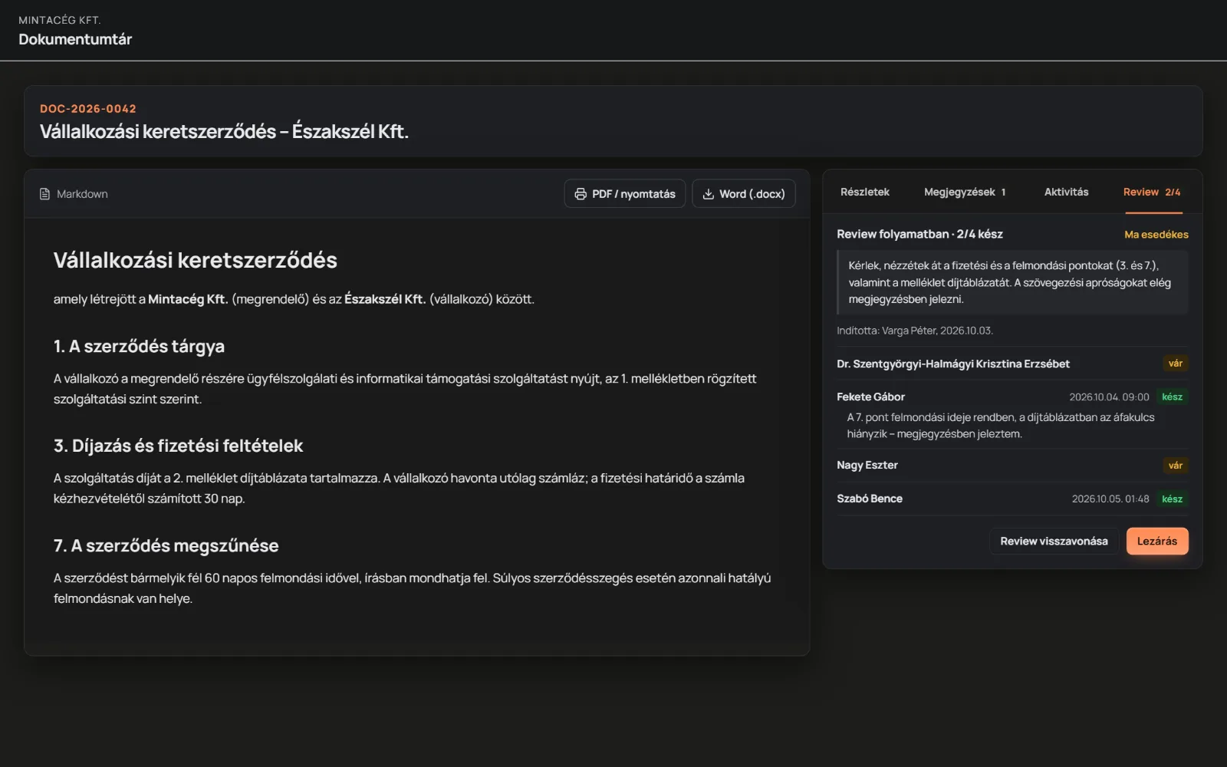Select the Review 2/4 tab

coord(1152,192)
